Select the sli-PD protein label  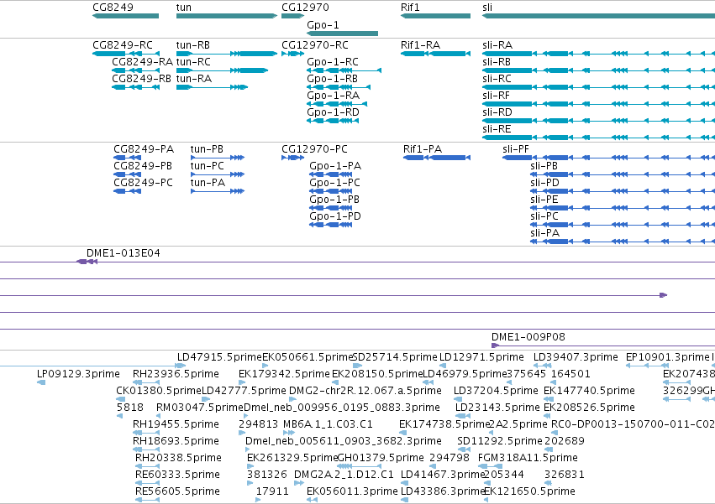click(544, 183)
